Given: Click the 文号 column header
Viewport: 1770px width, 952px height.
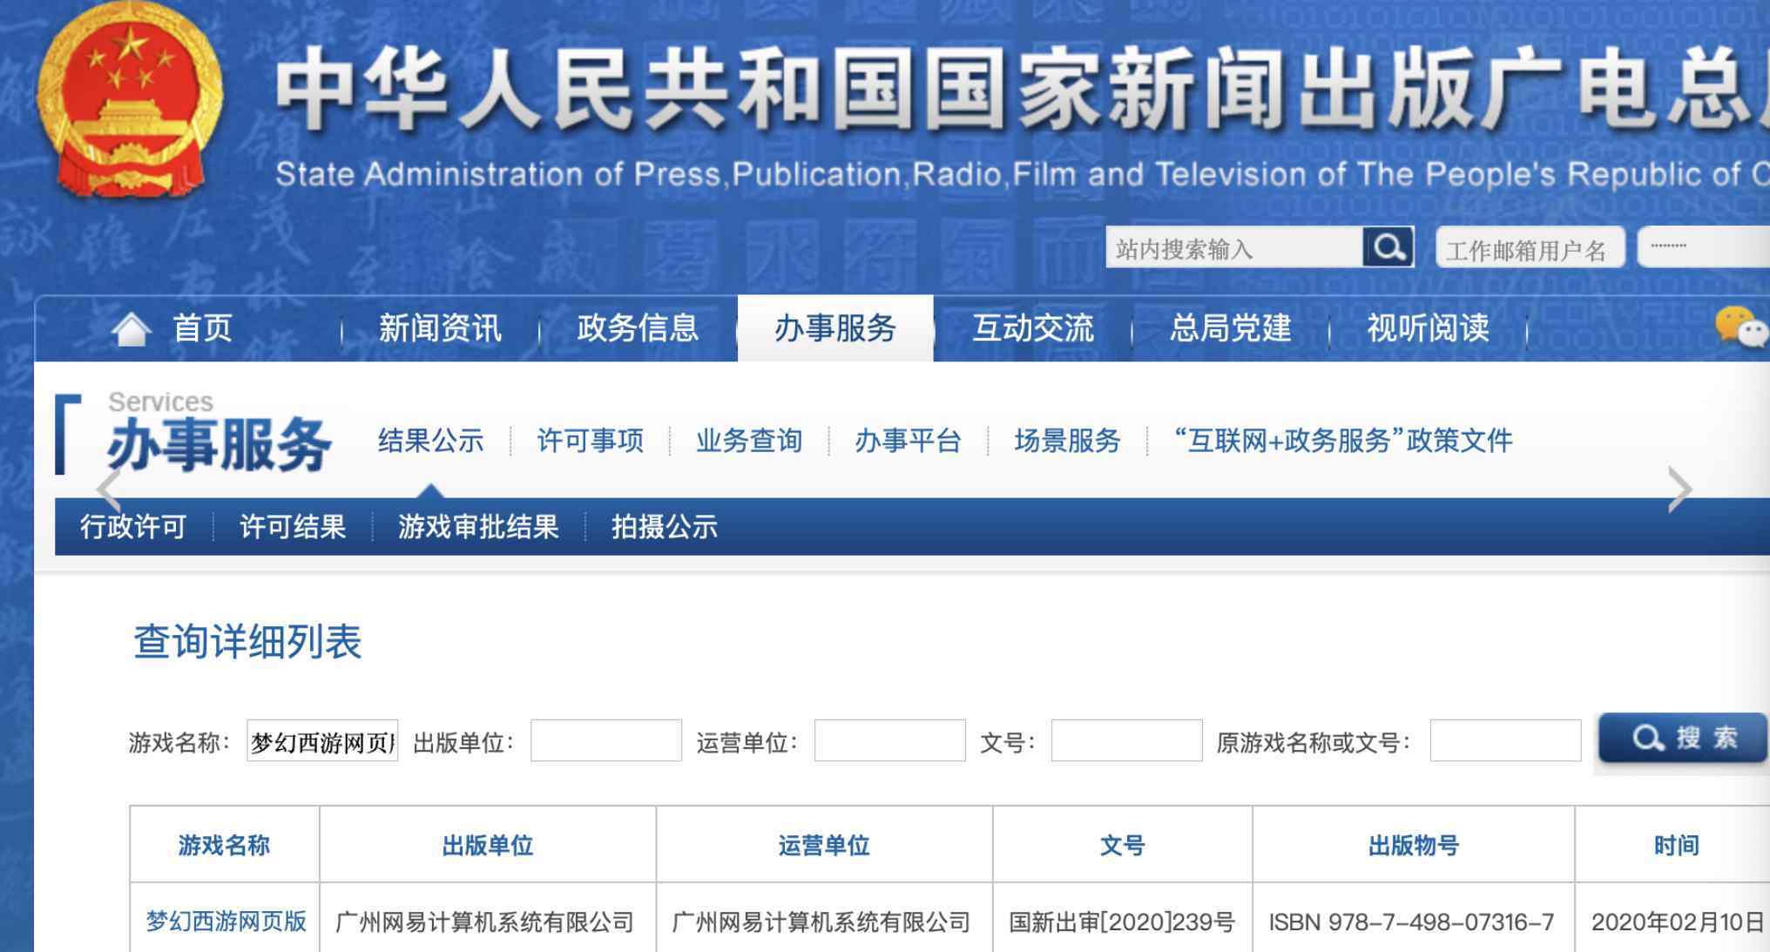Looking at the screenshot, I should point(1122,845).
